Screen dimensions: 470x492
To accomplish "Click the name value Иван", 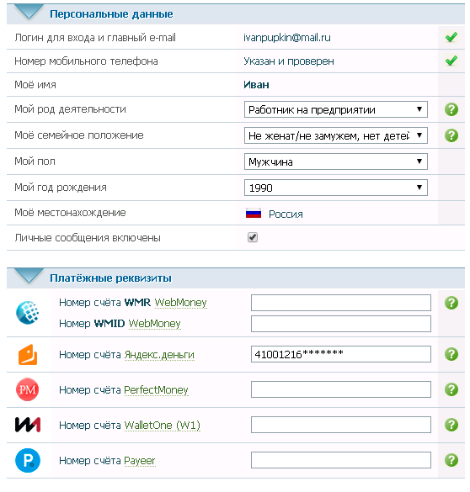I will click(256, 85).
